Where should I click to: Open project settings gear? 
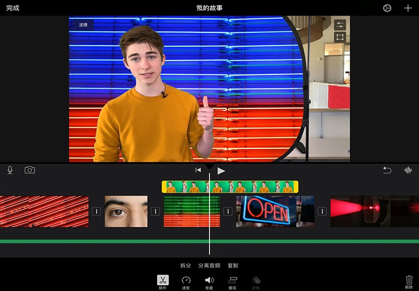[387, 8]
